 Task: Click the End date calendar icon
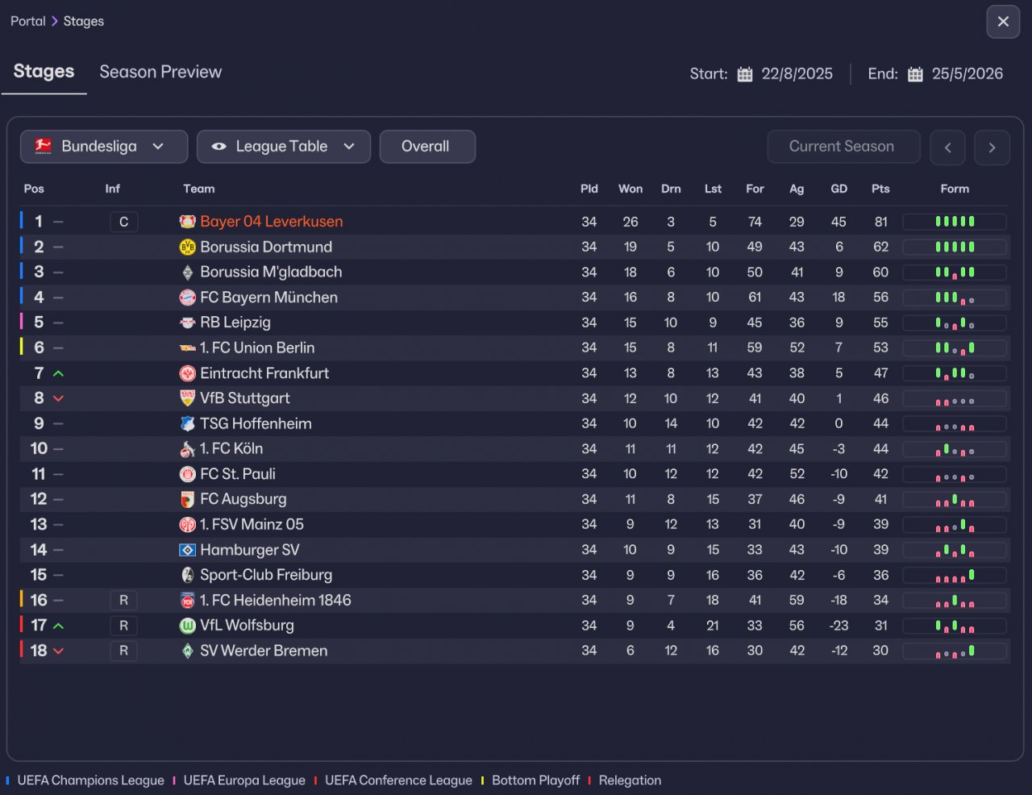(915, 74)
